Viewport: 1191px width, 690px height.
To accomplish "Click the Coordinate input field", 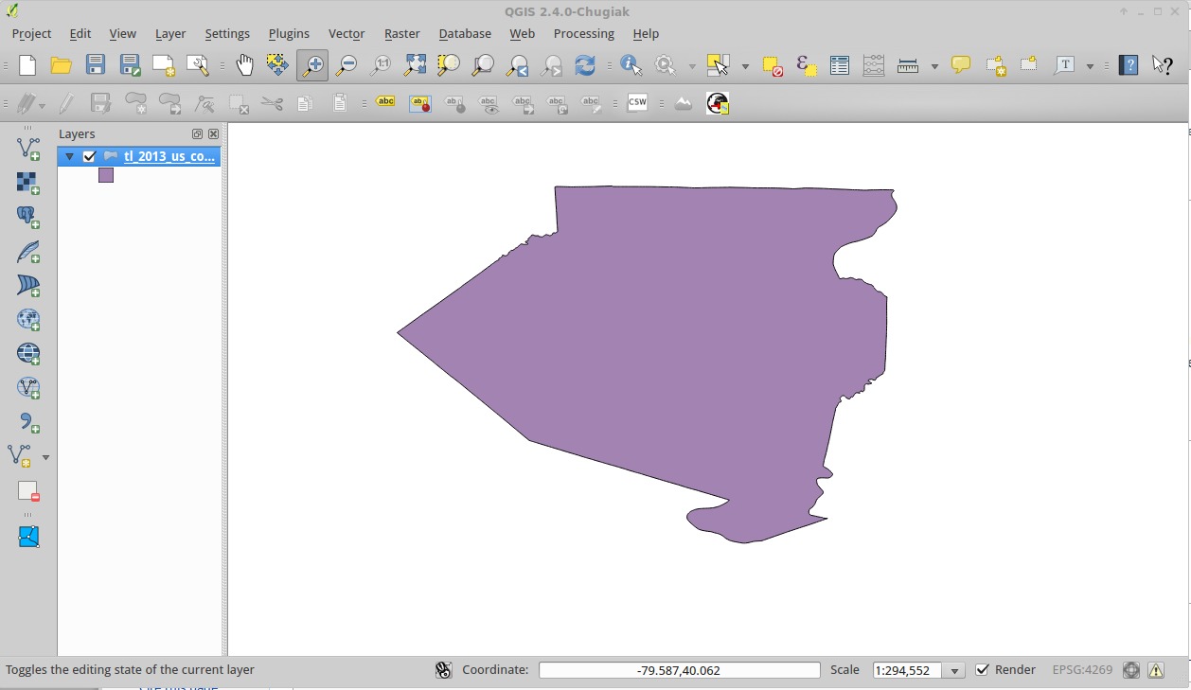I will [x=679, y=670].
